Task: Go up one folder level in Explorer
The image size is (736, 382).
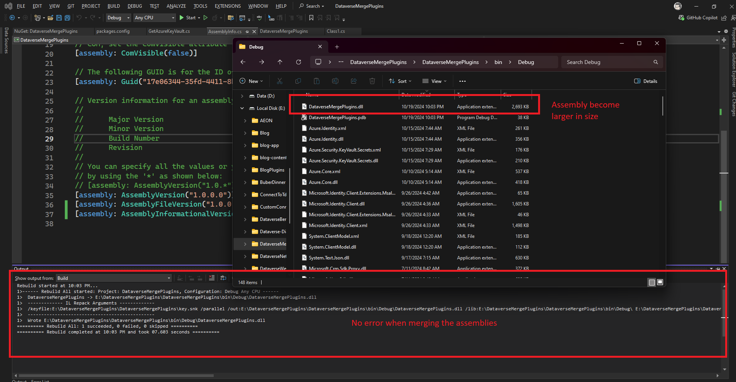Action: coord(280,62)
